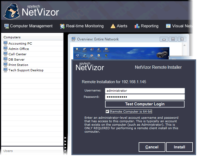The height and width of the screenshot is (157, 197).
Task: Minimize the Overview: Entire Network window
Action: [x=164, y=39]
